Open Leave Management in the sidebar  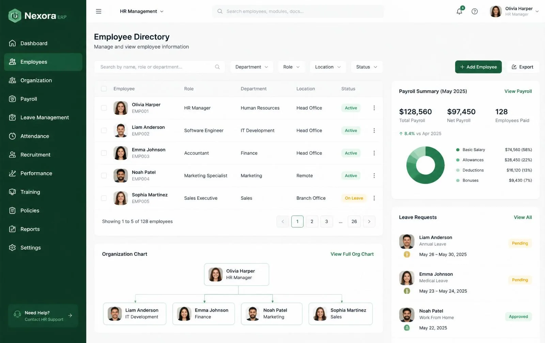click(x=43, y=117)
